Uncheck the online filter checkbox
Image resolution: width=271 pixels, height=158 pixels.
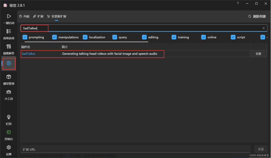pyautogui.click(x=204, y=37)
